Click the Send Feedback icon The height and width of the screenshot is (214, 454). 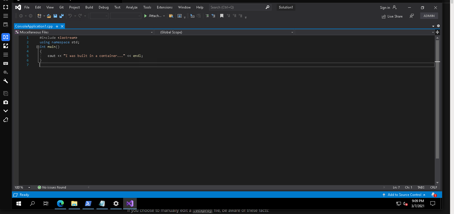(412, 16)
